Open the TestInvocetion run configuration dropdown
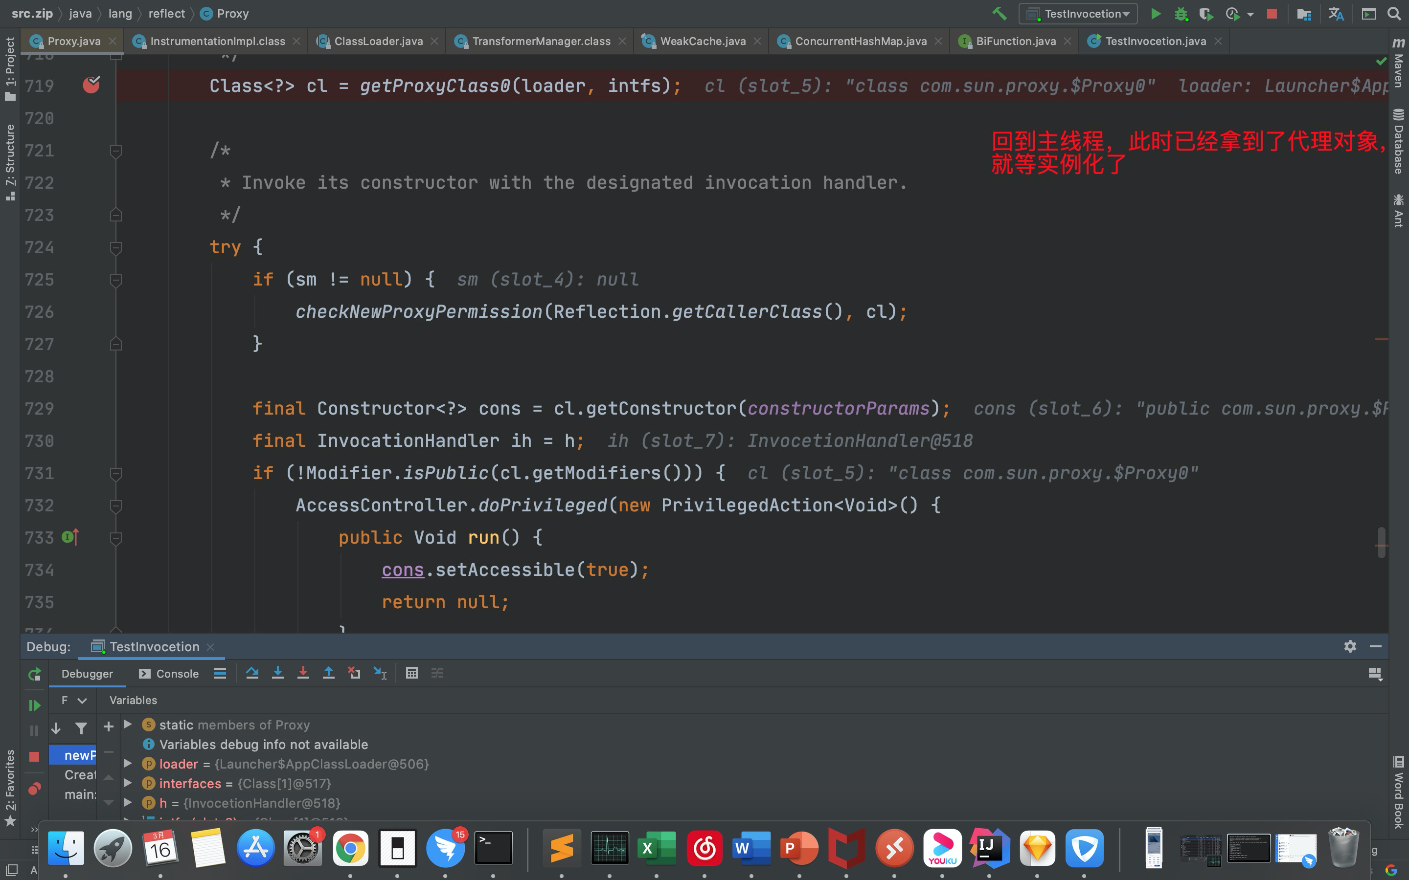Image resolution: width=1409 pixels, height=880 pixels. tap(1078, 13)
